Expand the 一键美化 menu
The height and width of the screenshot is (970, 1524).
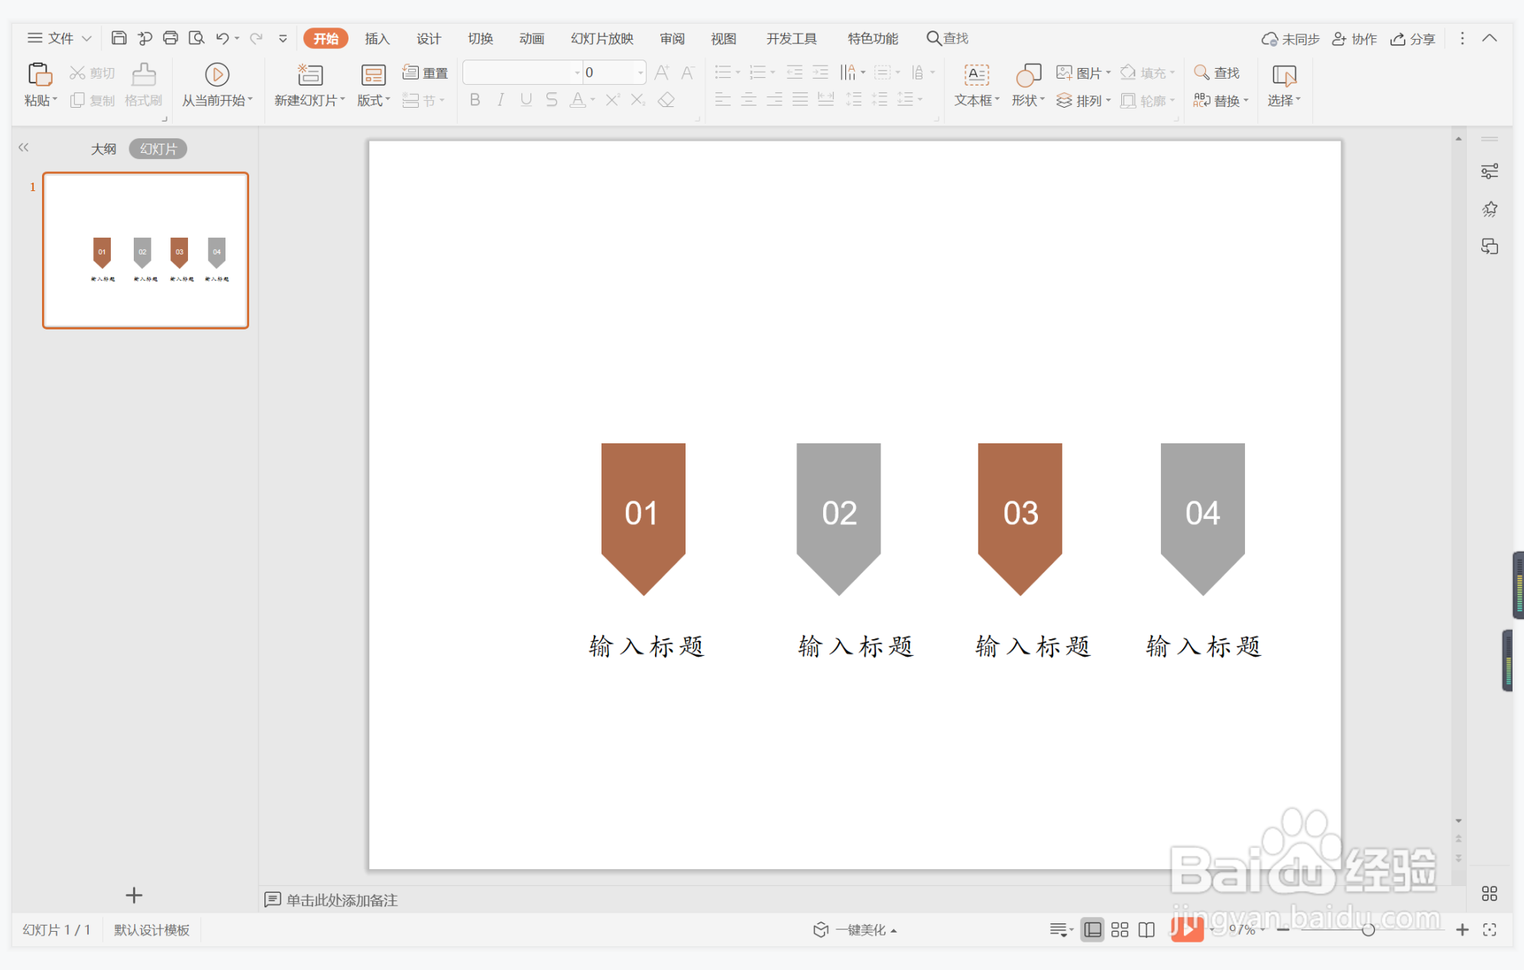860,929
